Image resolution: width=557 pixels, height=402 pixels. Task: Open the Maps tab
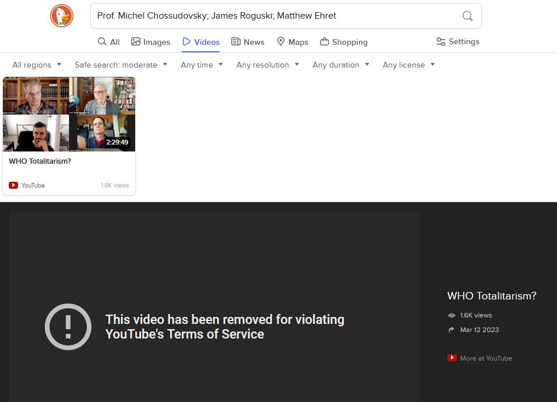tap(292, 42)
